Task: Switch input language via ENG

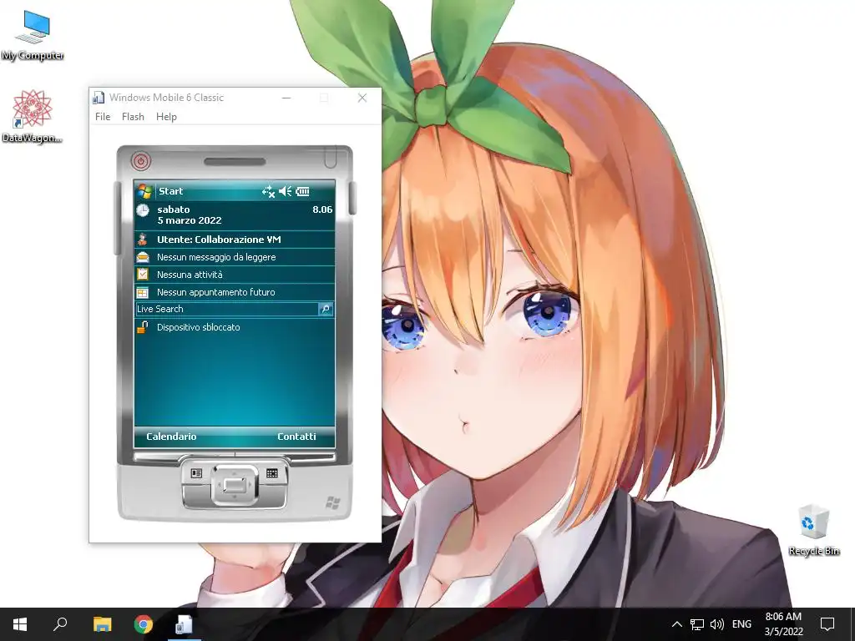Action: [741, 624]
